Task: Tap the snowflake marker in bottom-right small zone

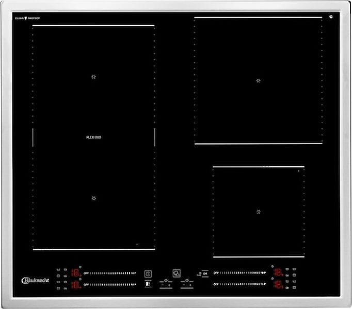Action: [259, 212]
